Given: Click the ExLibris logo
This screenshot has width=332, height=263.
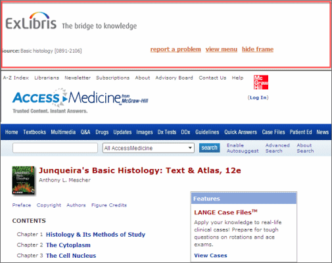Looking at the screenshot, I should [31, 21].
